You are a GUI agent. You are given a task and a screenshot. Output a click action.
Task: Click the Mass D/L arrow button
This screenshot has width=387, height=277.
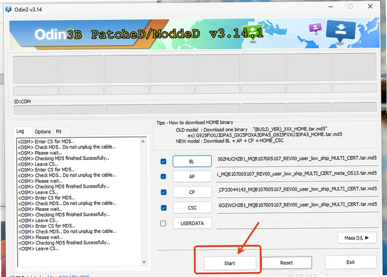point(357,238)
